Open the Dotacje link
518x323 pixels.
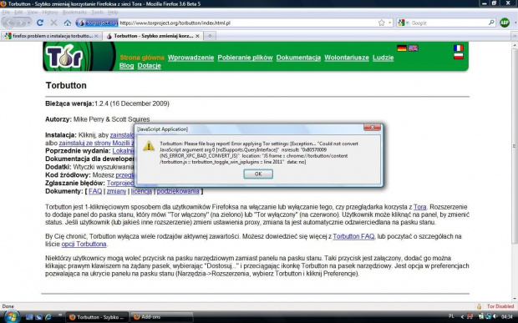(x=149, y=65)
